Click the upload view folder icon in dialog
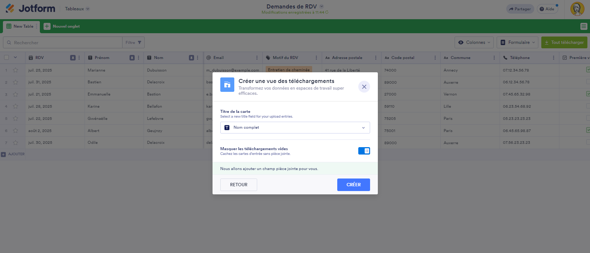The height and width of the screenshot is (253, 590). click(x=227, y=85)
